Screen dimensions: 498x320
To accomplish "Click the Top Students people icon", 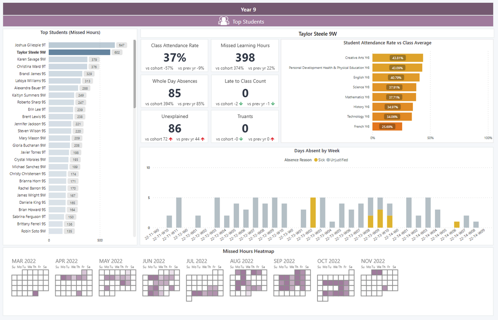I will coord(224,21).
